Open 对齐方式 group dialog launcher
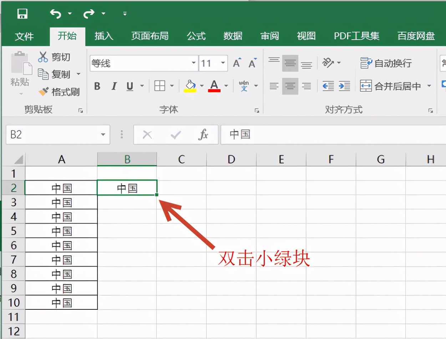 tap(431, 111)
